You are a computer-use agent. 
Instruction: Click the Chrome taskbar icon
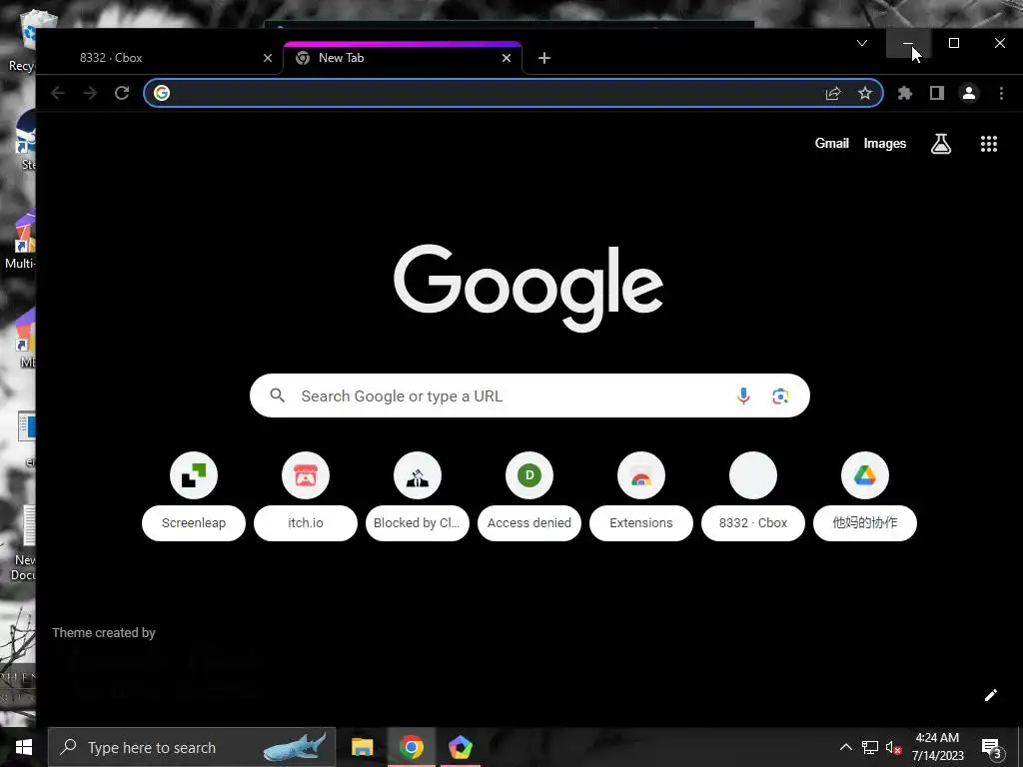click(411, 747)
